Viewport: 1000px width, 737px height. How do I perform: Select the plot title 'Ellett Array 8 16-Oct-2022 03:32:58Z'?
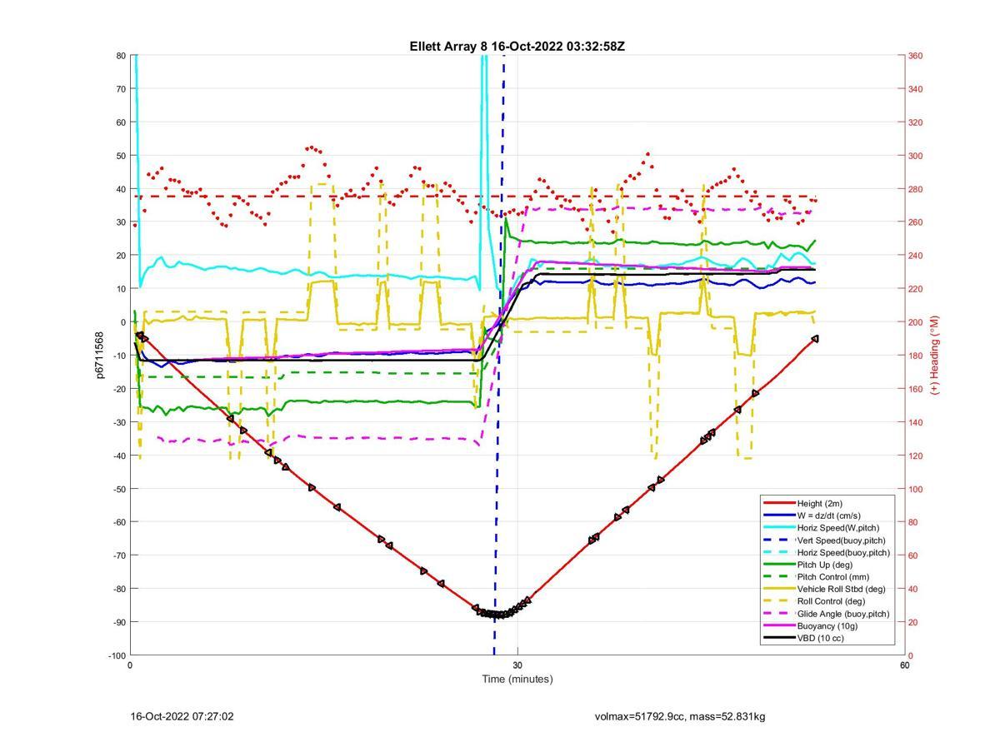pos(517,47)
